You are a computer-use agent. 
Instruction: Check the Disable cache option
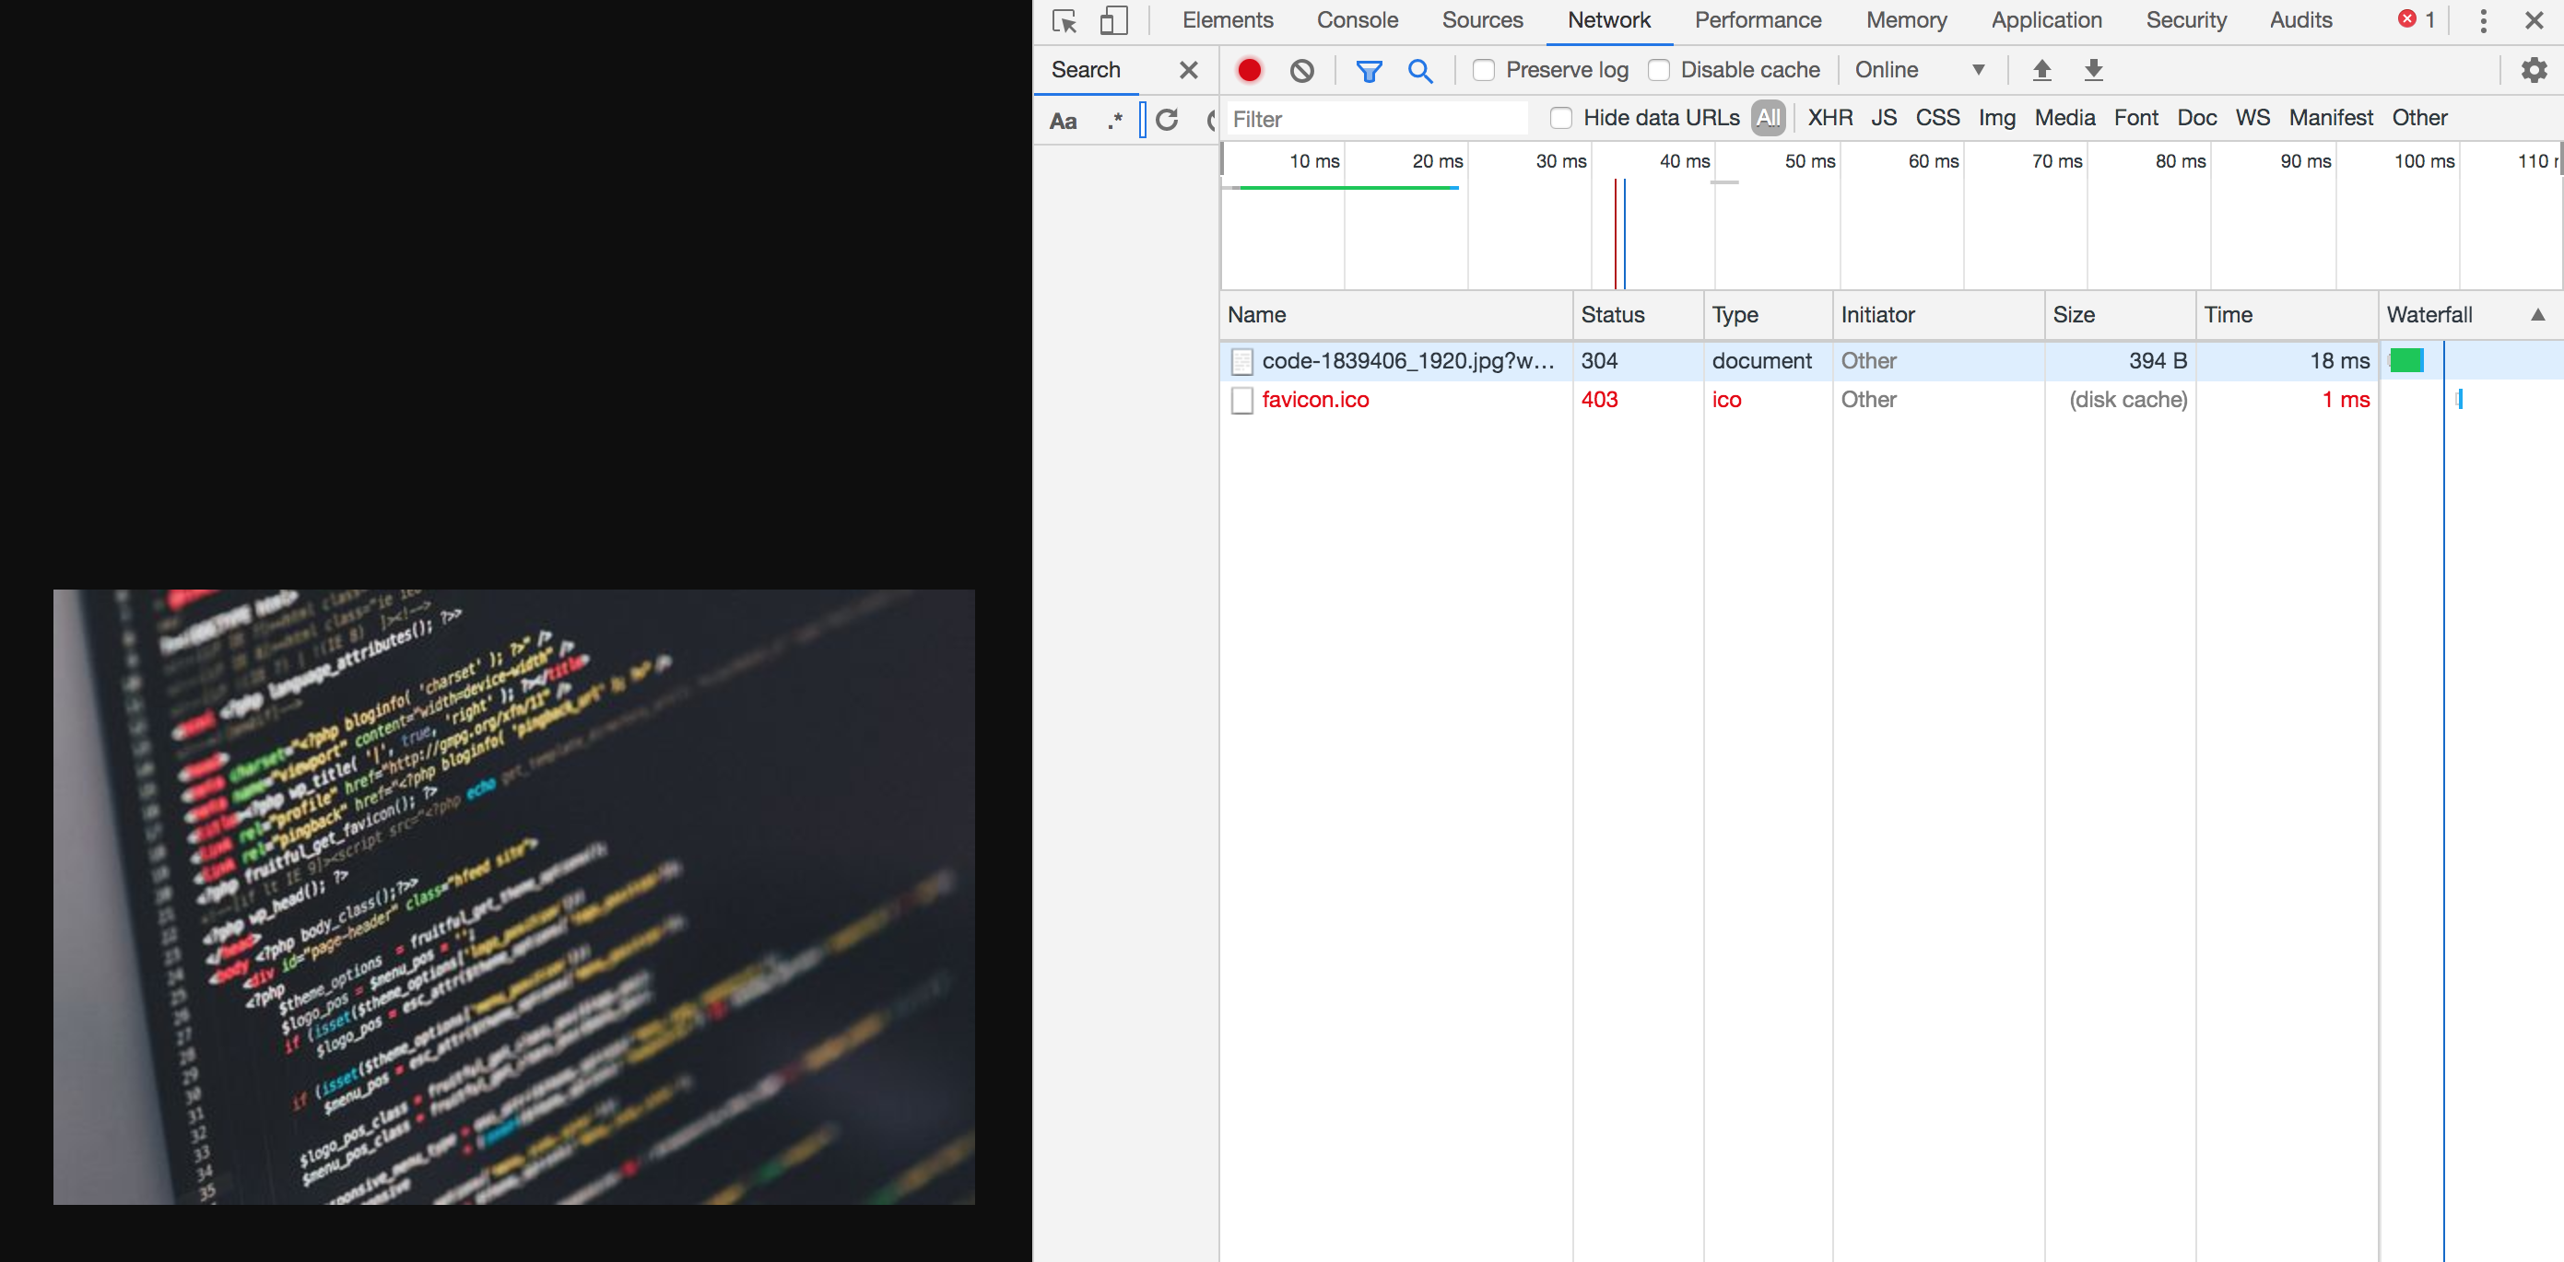tap(1658, 70)
